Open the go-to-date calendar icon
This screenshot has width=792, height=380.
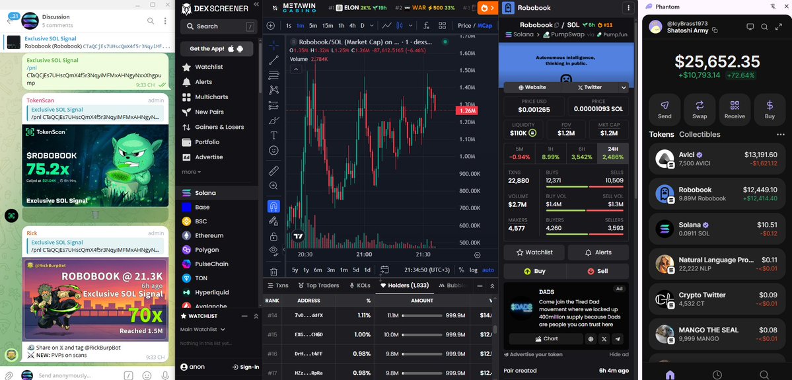(x=384, y=270)
